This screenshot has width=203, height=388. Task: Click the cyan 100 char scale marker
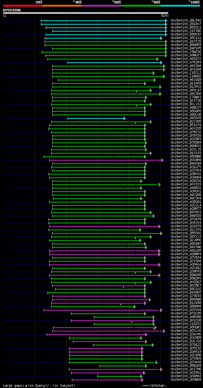coord(146,385)
